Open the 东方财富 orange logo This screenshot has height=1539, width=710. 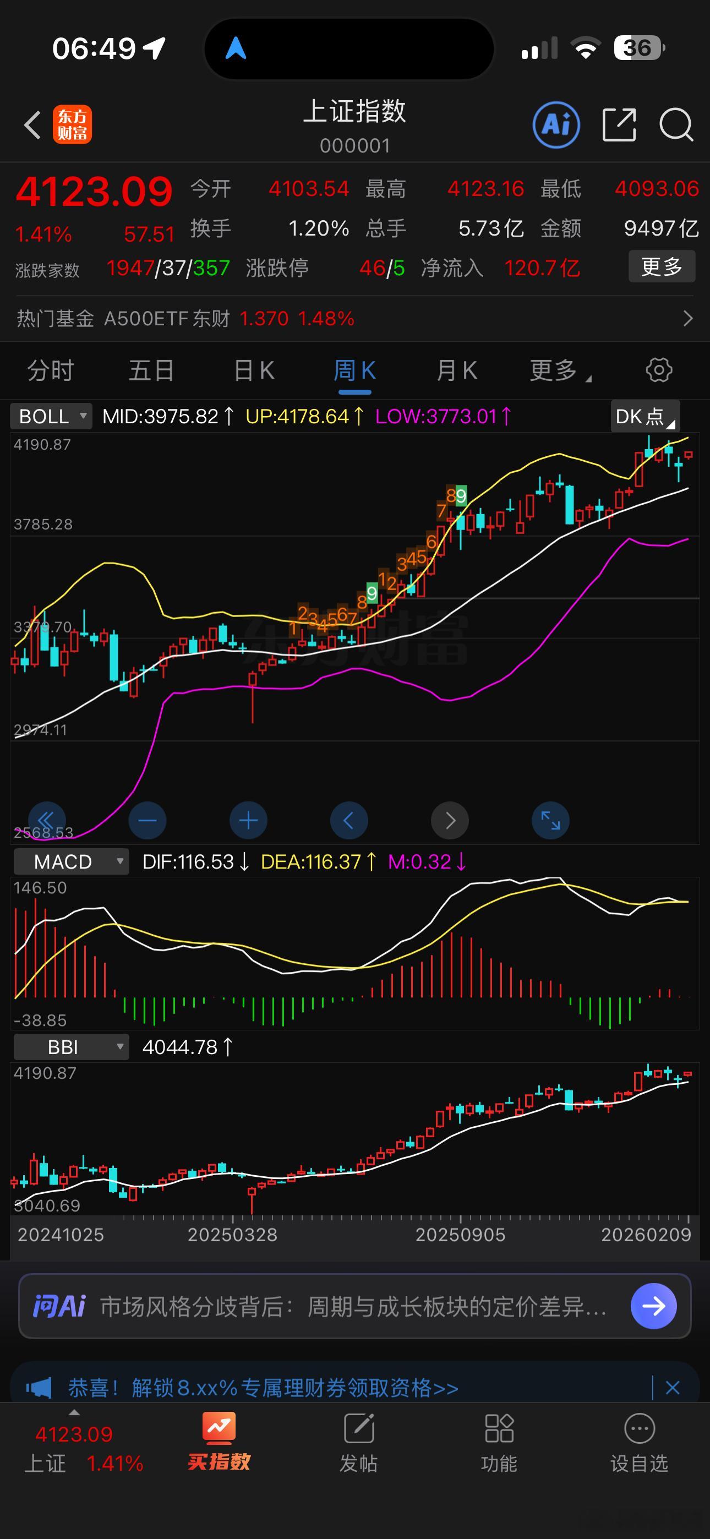72,125
